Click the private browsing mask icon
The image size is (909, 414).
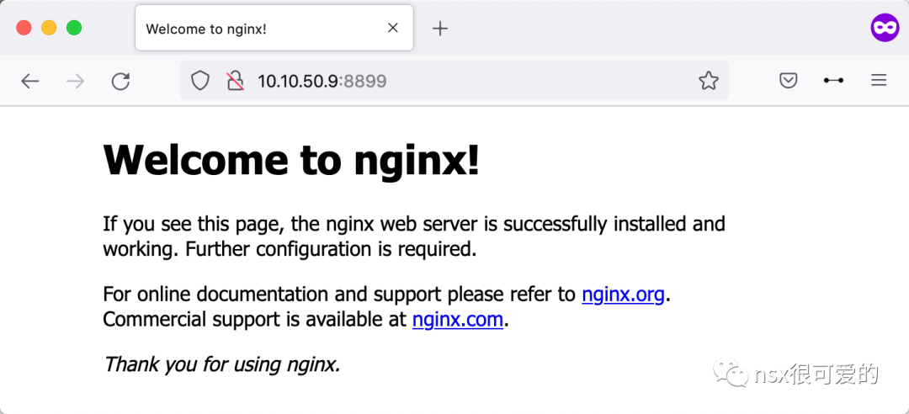885,27
